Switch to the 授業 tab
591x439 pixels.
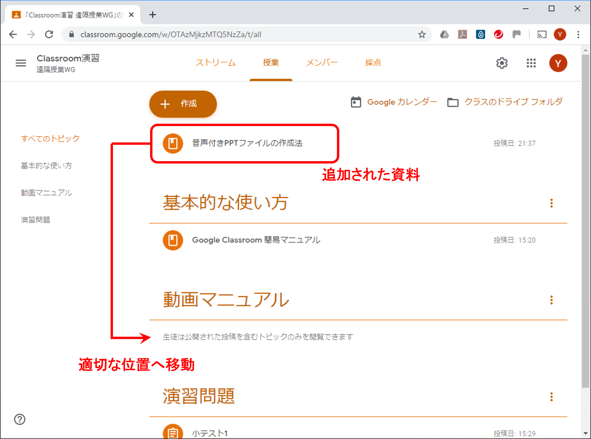click(271, 62)
